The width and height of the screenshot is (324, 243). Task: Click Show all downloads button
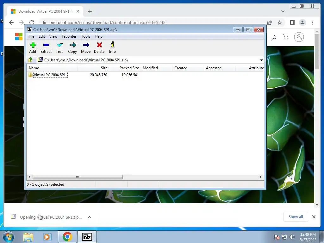[x=296, y=216]
